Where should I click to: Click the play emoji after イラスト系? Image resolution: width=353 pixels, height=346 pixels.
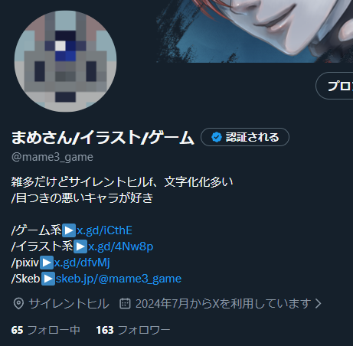80,246
